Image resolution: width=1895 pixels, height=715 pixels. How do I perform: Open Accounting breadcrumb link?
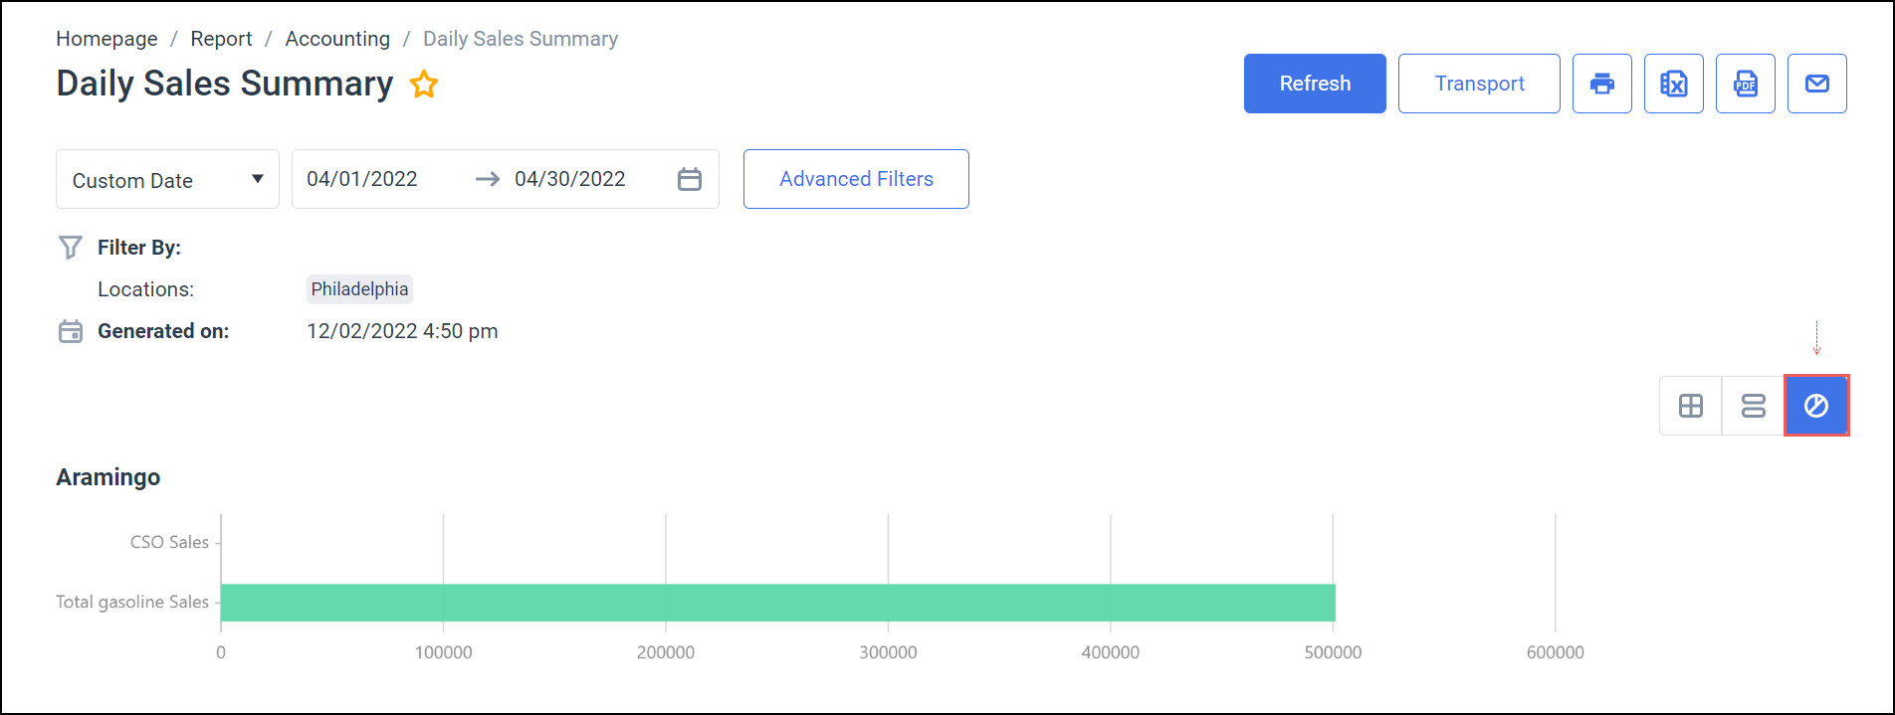click(337, 39)
